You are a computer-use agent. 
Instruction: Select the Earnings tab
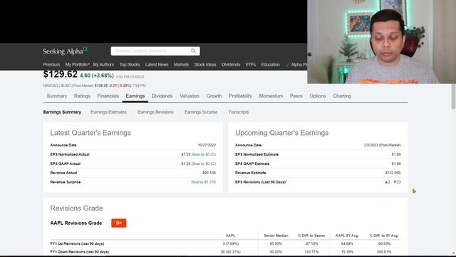point(135,96)
